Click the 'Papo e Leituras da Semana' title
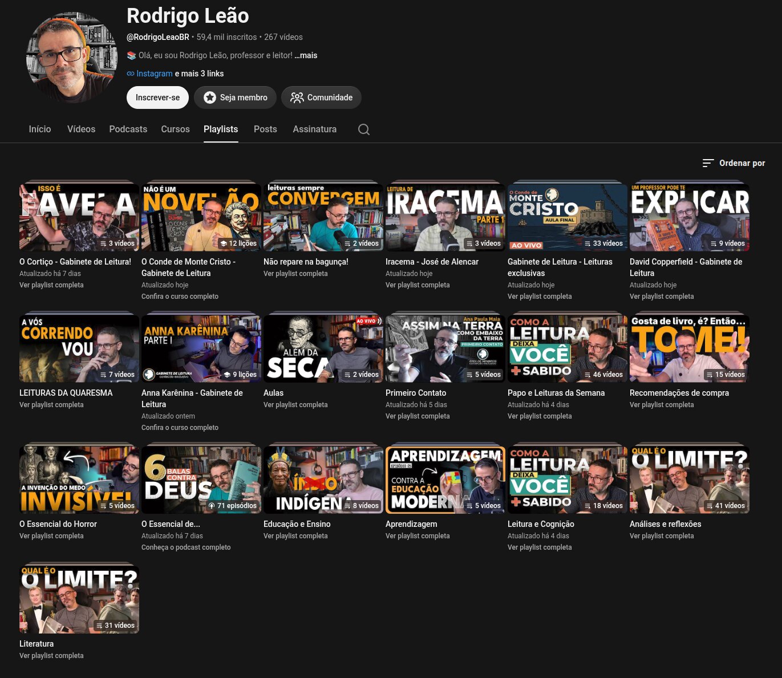 point(556,393)
